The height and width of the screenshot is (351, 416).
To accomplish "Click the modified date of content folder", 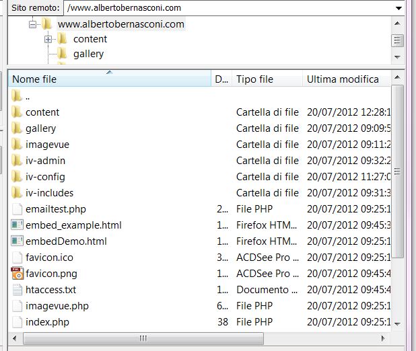I will tap(349, 112).
